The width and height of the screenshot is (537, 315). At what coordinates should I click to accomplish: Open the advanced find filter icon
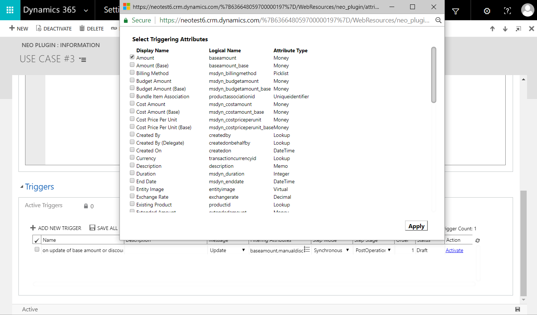455,11
